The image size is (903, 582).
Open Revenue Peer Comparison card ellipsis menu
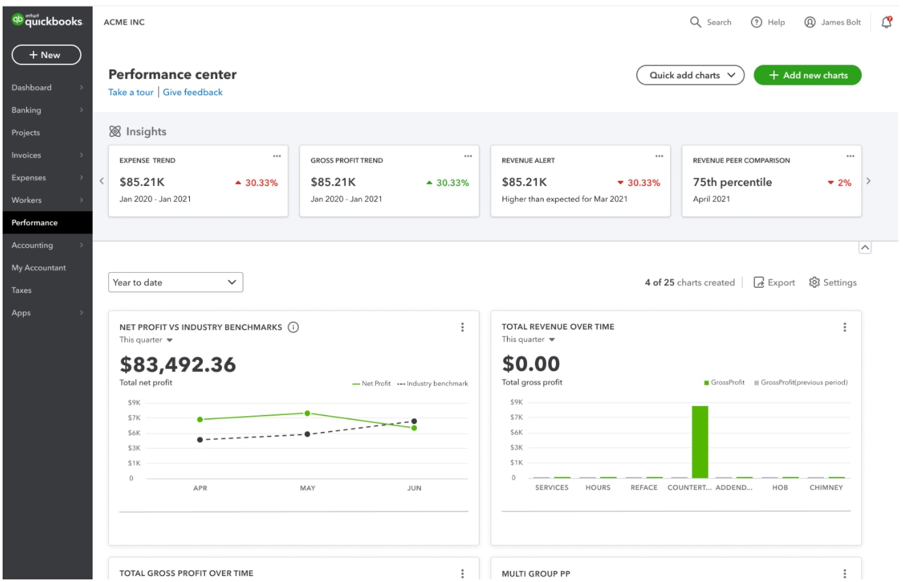850,157
